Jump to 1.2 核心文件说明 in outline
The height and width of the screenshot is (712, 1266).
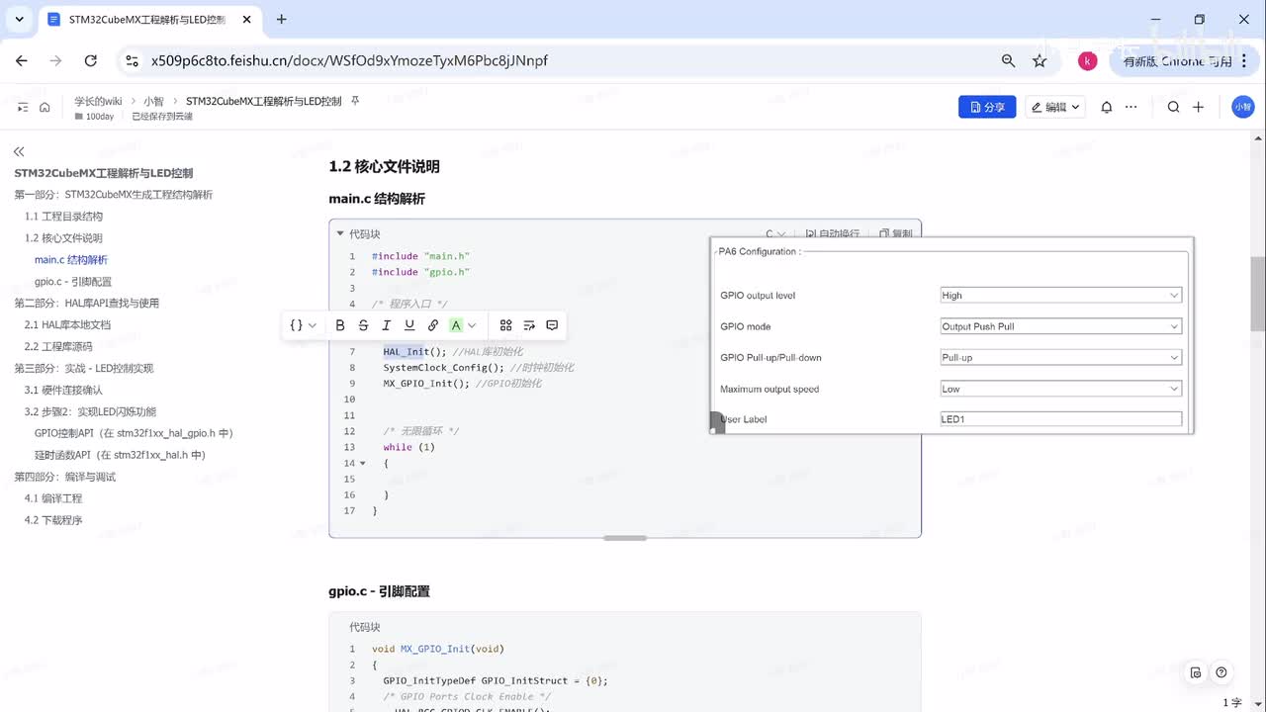click(63, 237)
